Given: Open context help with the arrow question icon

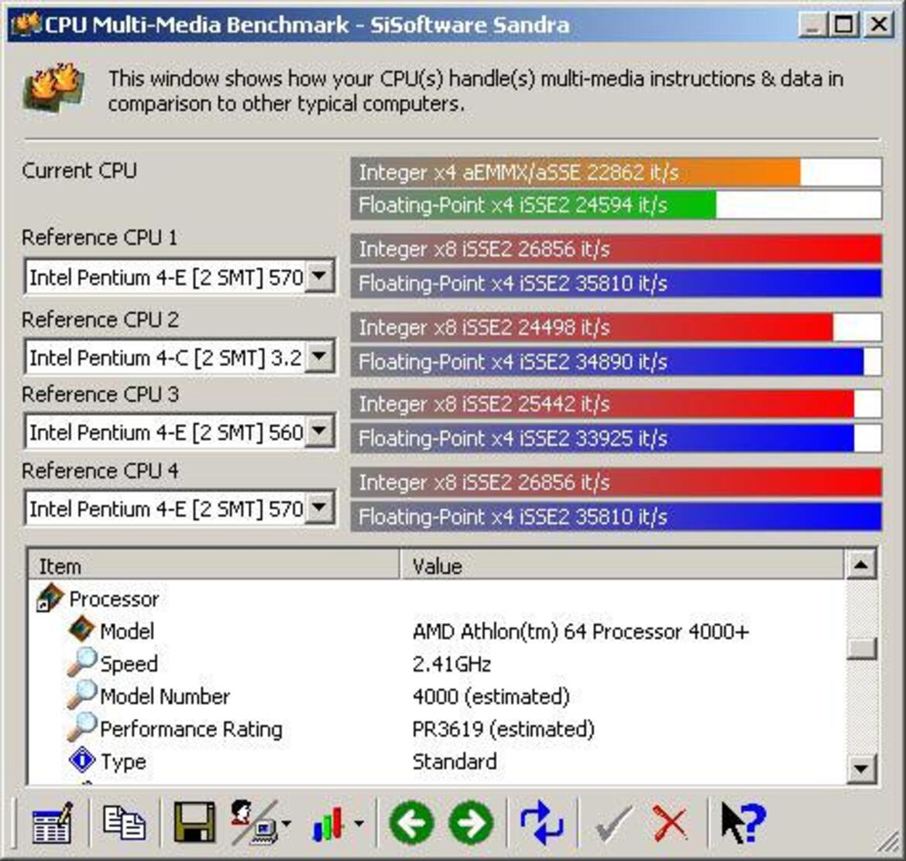Looking at the screenshot, I should pyautogui.click(x=743, y=822).
